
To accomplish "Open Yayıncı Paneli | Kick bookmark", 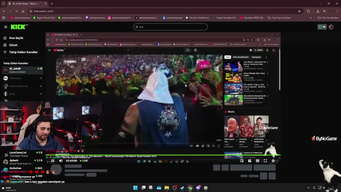I will (44, 18).
